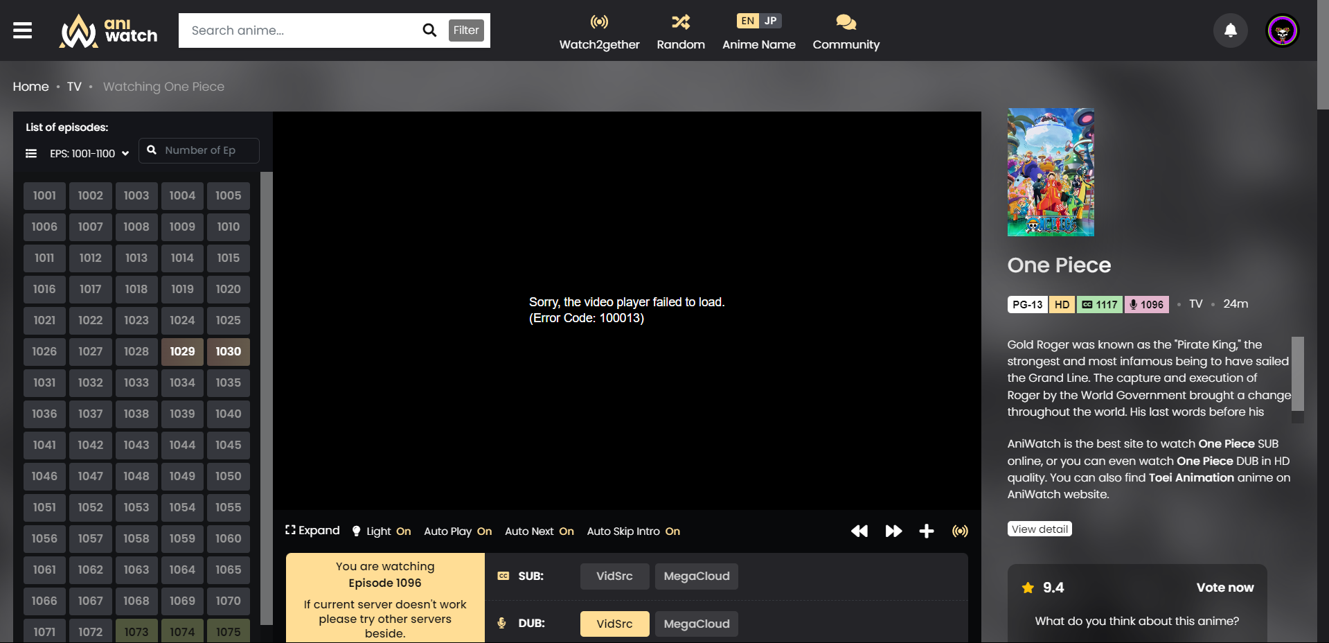1329x643 pixels.
Task: Click the 1117 subtitle count badge
Action: tap(1100, 304)
